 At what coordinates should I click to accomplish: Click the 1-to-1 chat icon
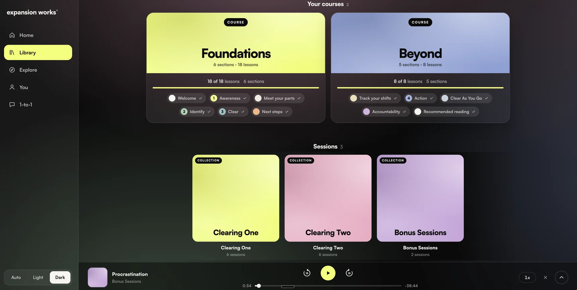pos(12,105)
